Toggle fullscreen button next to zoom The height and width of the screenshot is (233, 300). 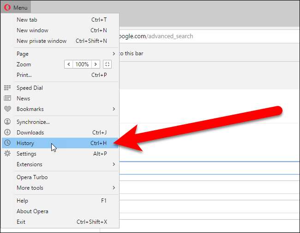pos(107,64)
